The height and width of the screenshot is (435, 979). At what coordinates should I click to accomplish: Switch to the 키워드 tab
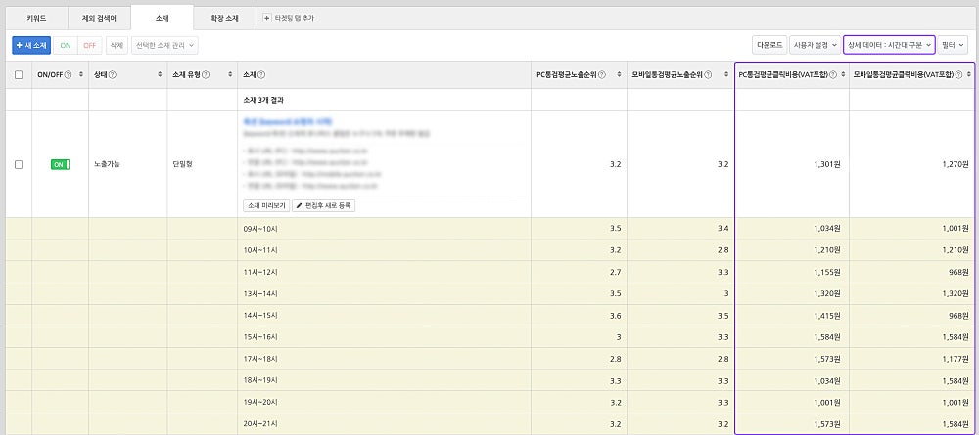point(36,18)
